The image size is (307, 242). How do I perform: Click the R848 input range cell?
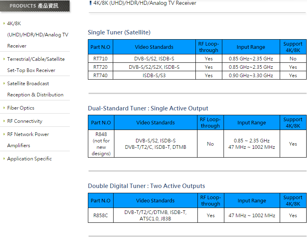click(252, 144)
